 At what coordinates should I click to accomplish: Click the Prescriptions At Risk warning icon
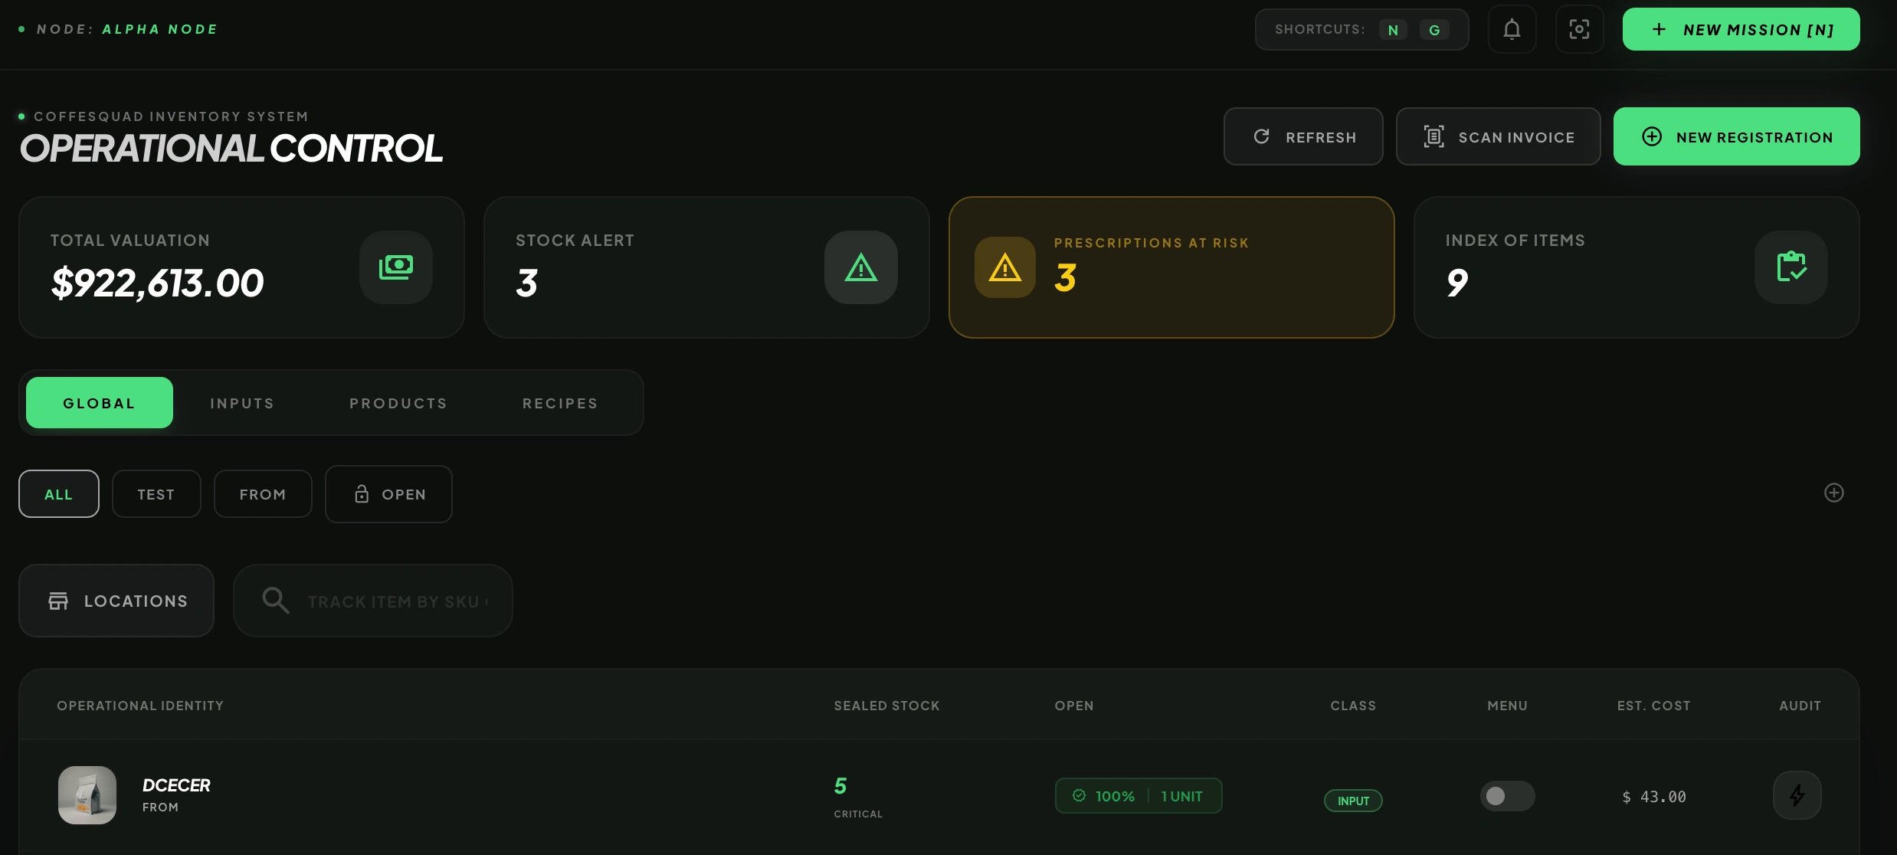1004,267
